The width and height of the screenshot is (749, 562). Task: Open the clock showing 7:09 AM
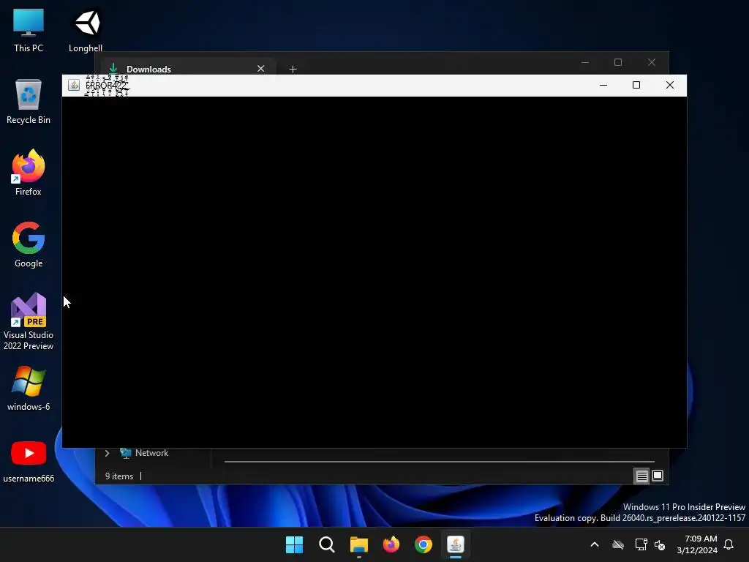pyautogui.click(x=697, y=544)
